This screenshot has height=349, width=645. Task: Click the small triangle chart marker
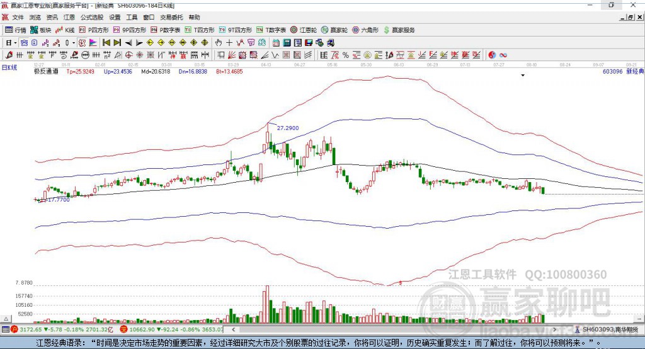[x=523, y=76]
